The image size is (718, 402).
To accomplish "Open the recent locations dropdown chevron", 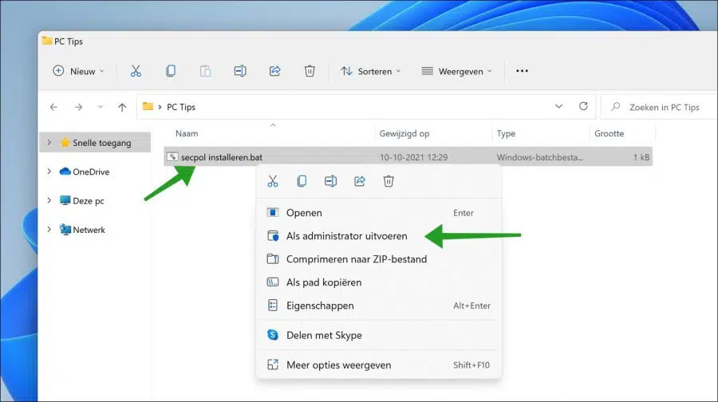I will point(101,107).
